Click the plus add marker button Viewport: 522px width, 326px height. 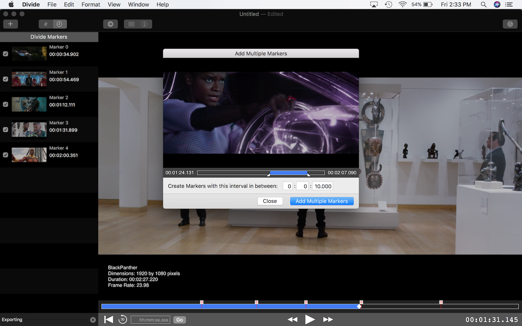[x=10, y=24]
